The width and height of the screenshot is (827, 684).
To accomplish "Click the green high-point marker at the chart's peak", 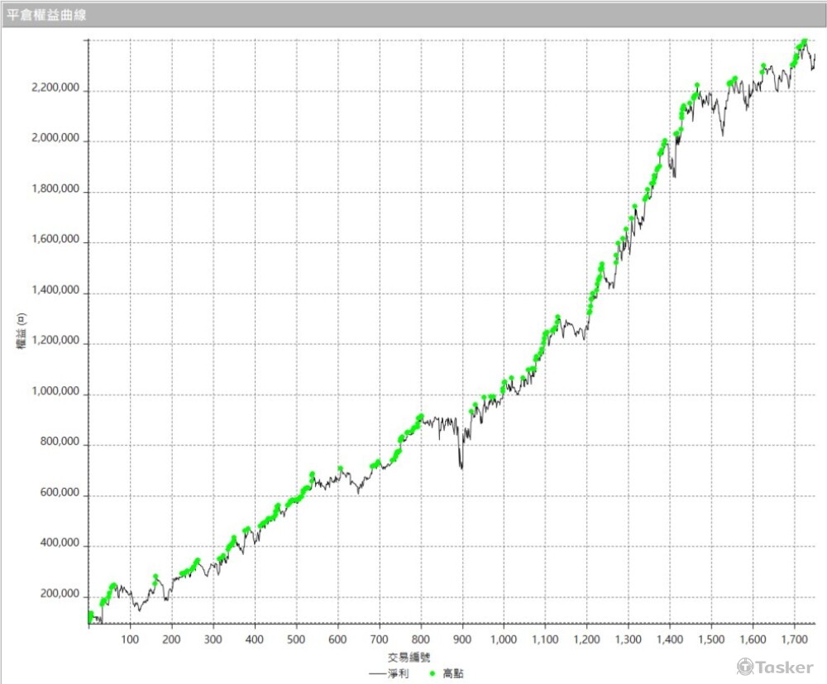I will click(803, 41).
